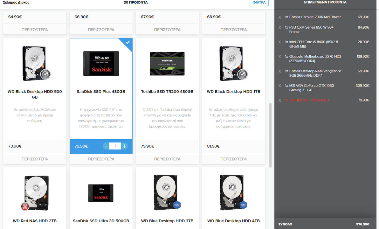Screen dimensions: 379x229
Task: Click the SanDisk SSD Plus quantity field
Action: tap(115, 146)
